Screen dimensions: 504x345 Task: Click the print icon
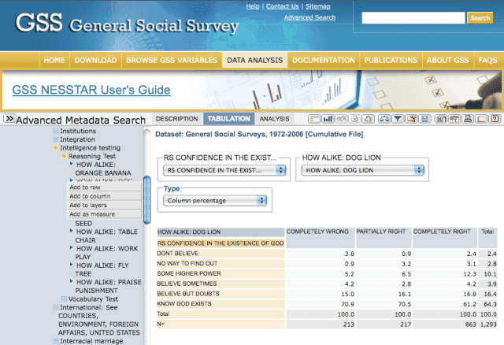tap(468, 119)
